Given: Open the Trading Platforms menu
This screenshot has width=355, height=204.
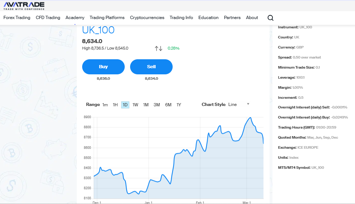Looking at the screenshot, I should click(x=107, y=18).
